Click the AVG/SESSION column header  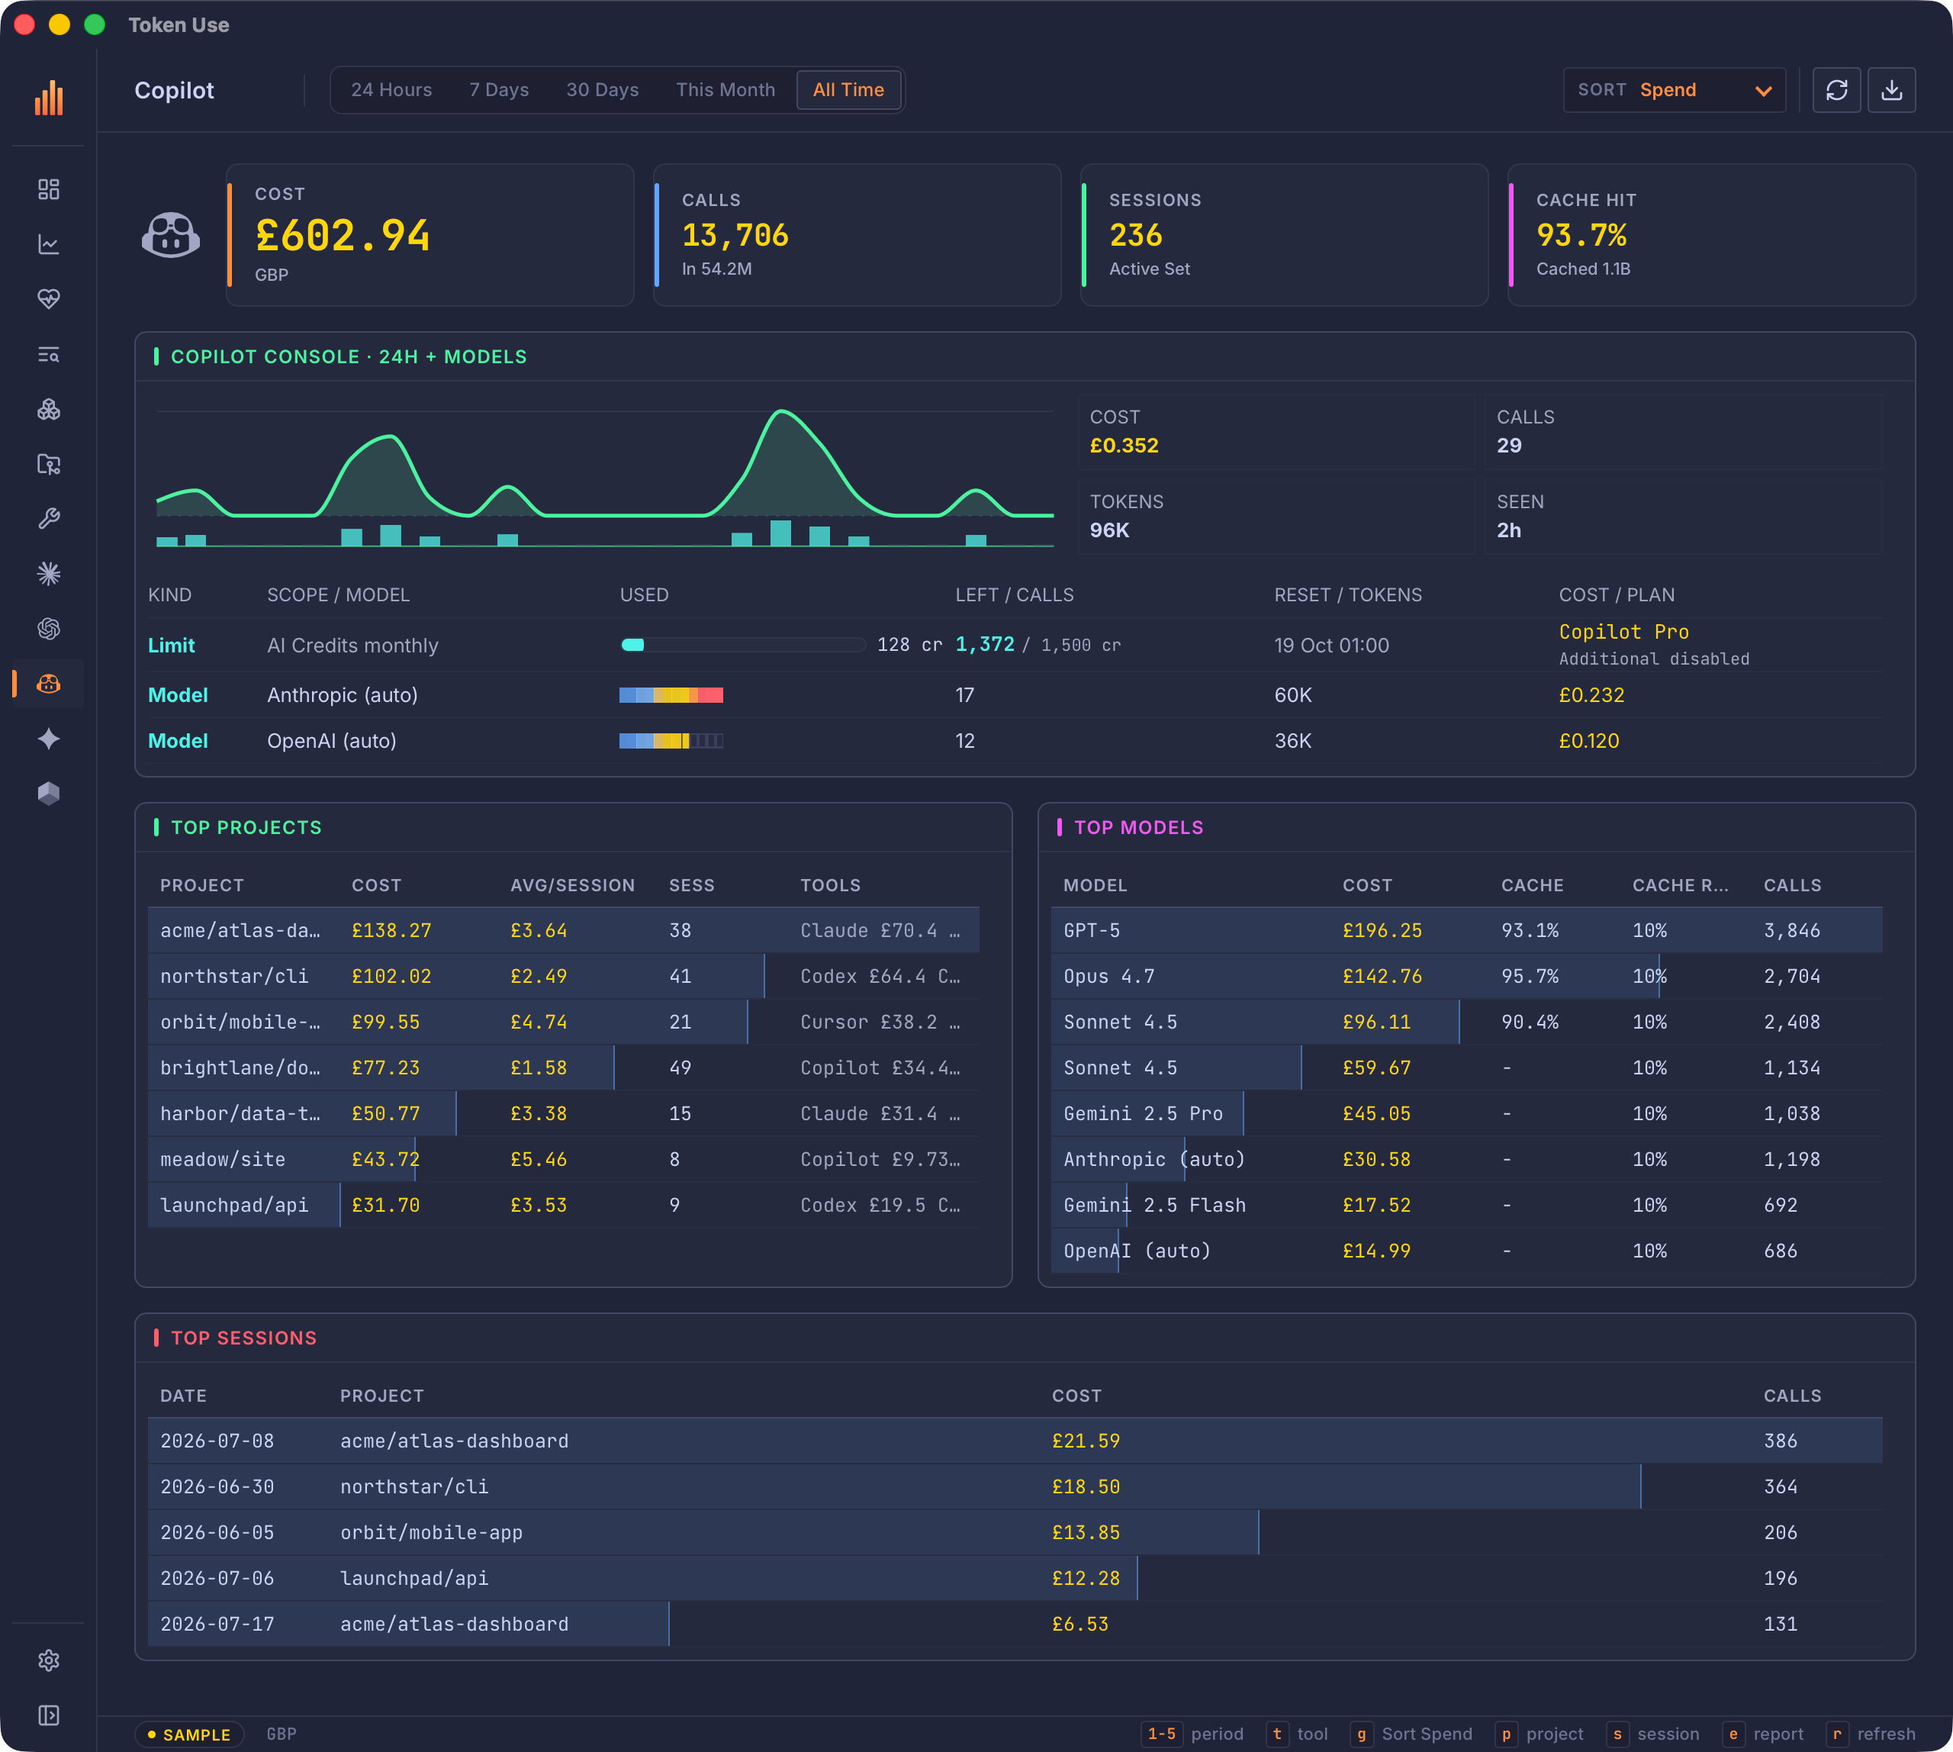pos(573,884)
